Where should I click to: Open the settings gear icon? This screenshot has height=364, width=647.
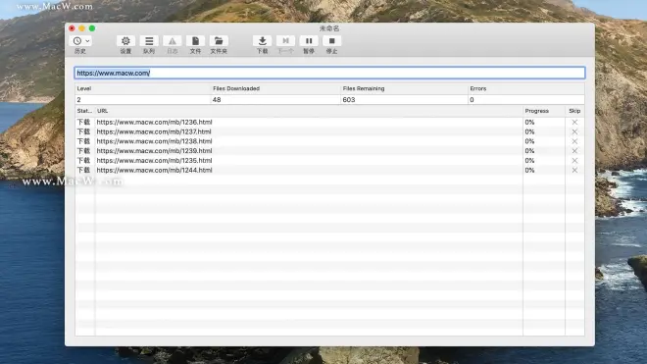click(125, 41)
